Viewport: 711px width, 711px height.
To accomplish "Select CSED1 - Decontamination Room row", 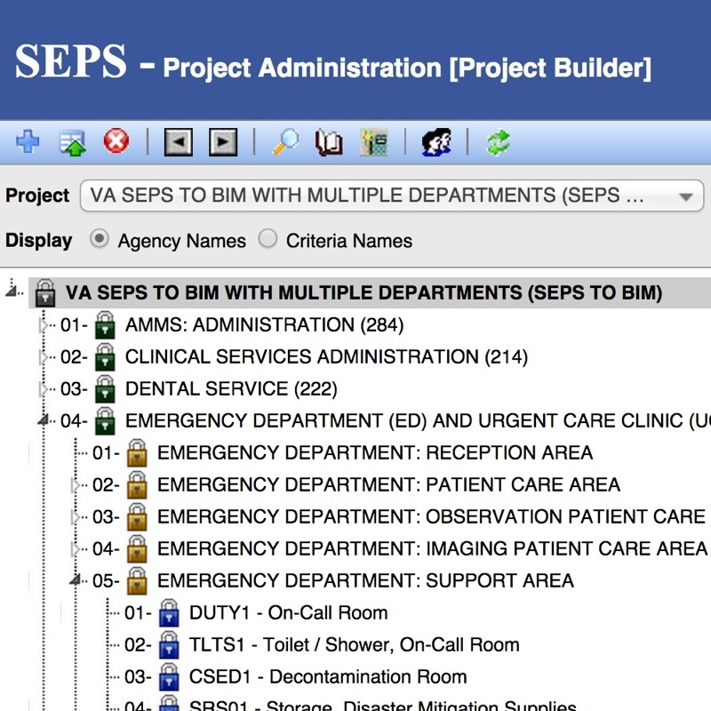I will pos(328,677).
